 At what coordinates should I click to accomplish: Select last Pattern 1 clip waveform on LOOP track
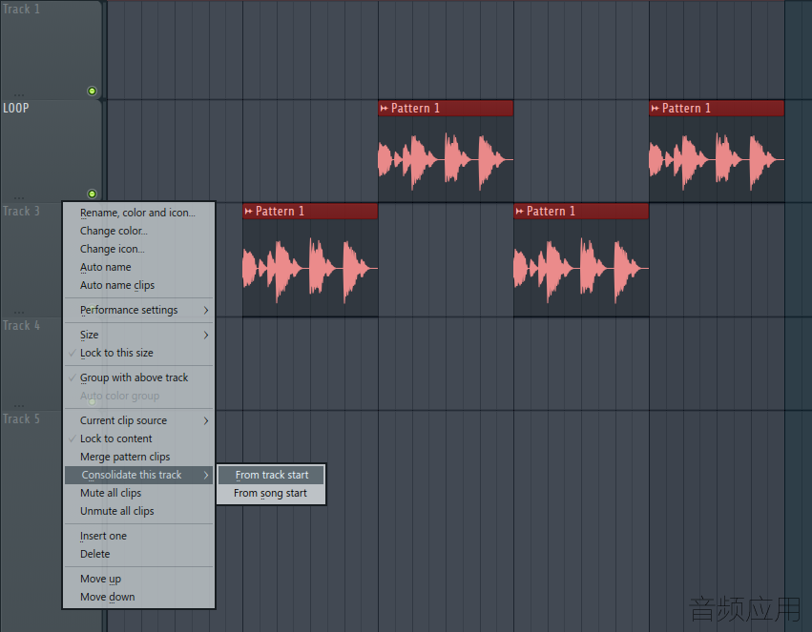click(x=717, y=159)
